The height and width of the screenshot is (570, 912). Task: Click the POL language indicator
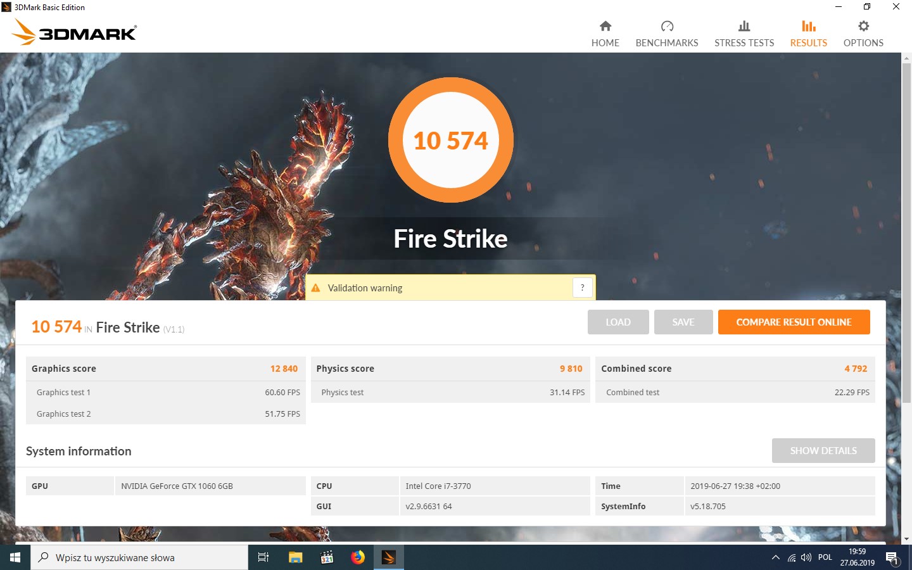point(825,557)
